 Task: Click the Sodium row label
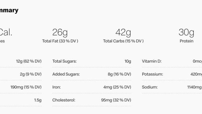150,87
